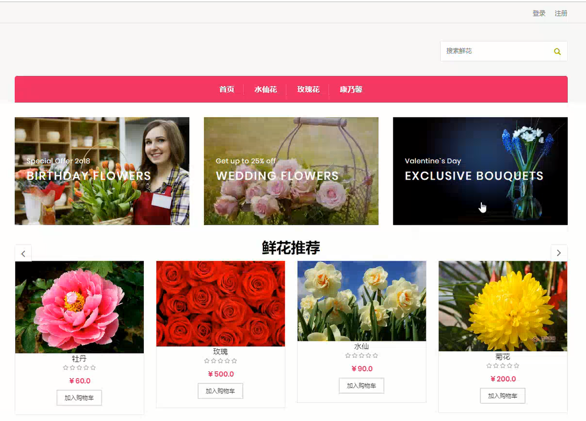Open the 首页 navigation item
586x421 pixels.
[227, 90]
